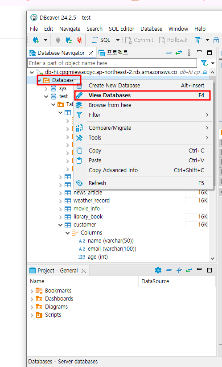
Task: Select column name (varchar(50))
Action: click(111, 241)
